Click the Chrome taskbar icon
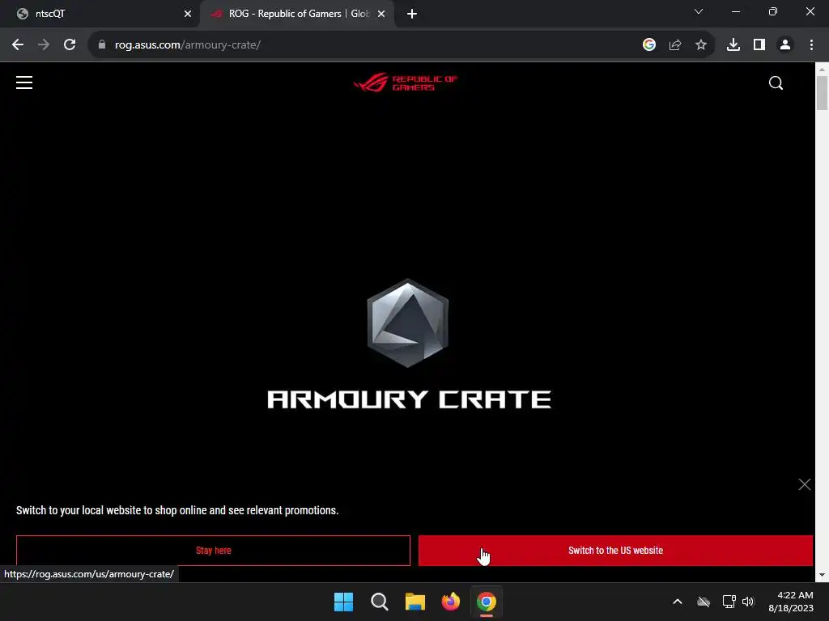This screenshot has width=829, height=621. [x=487, y=602]
